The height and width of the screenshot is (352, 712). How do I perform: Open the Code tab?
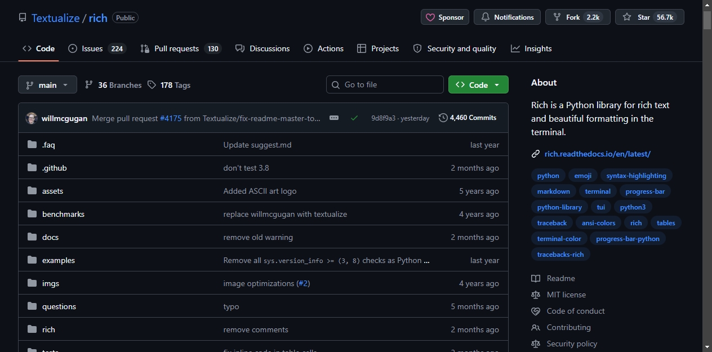point(38,48)
